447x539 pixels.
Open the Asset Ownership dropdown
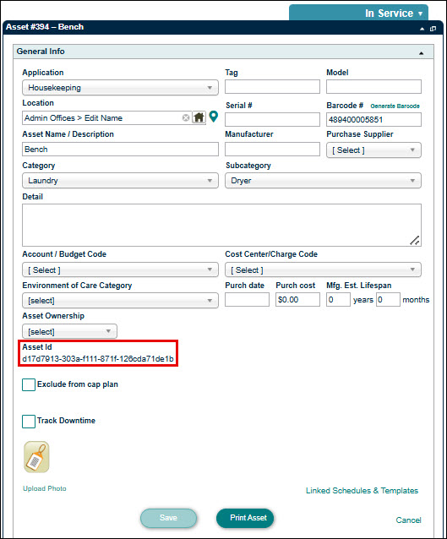(70, 331)
